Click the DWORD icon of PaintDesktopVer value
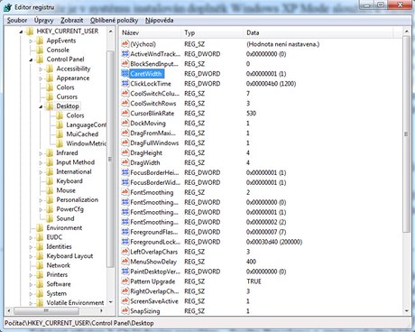This screenshot has height=332, width=415. [125, 272]
